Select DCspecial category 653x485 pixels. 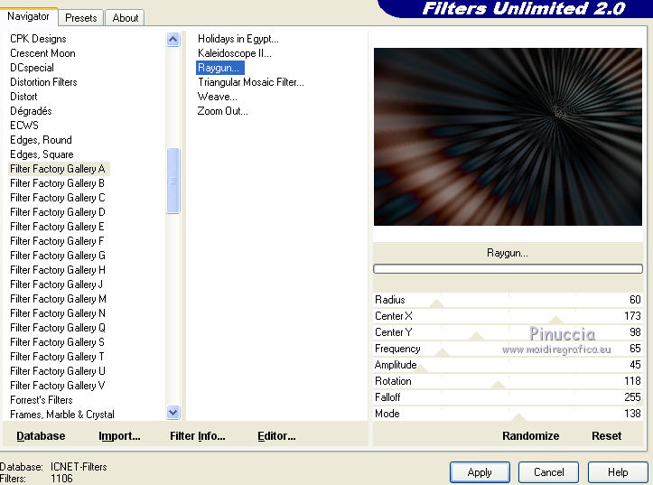tap(32, 68)
